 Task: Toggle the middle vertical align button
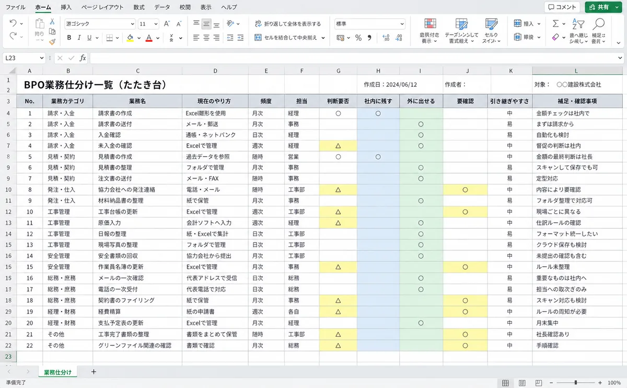pos(206,24)
